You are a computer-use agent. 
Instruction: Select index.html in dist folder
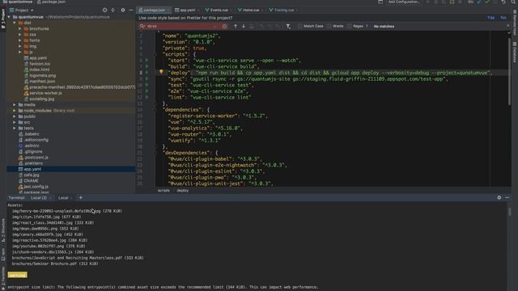pos(40,70)
